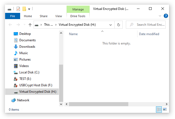Switch to Large icons view layout
This screenshot has width=175, height=119.
click(x=165, y=109)
